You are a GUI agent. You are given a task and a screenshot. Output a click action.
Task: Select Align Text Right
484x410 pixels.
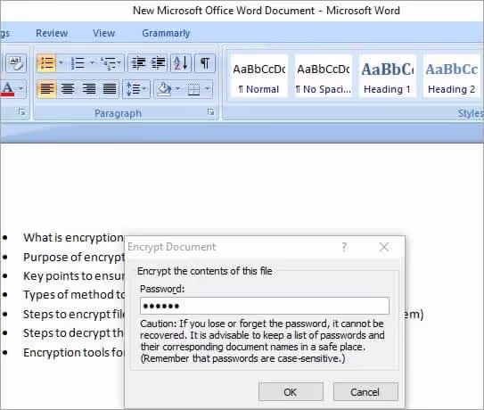88,89
